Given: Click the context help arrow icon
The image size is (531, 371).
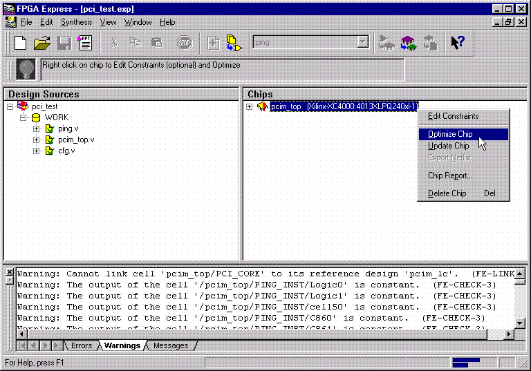Looking at the screenshot, I should (457, 43).
